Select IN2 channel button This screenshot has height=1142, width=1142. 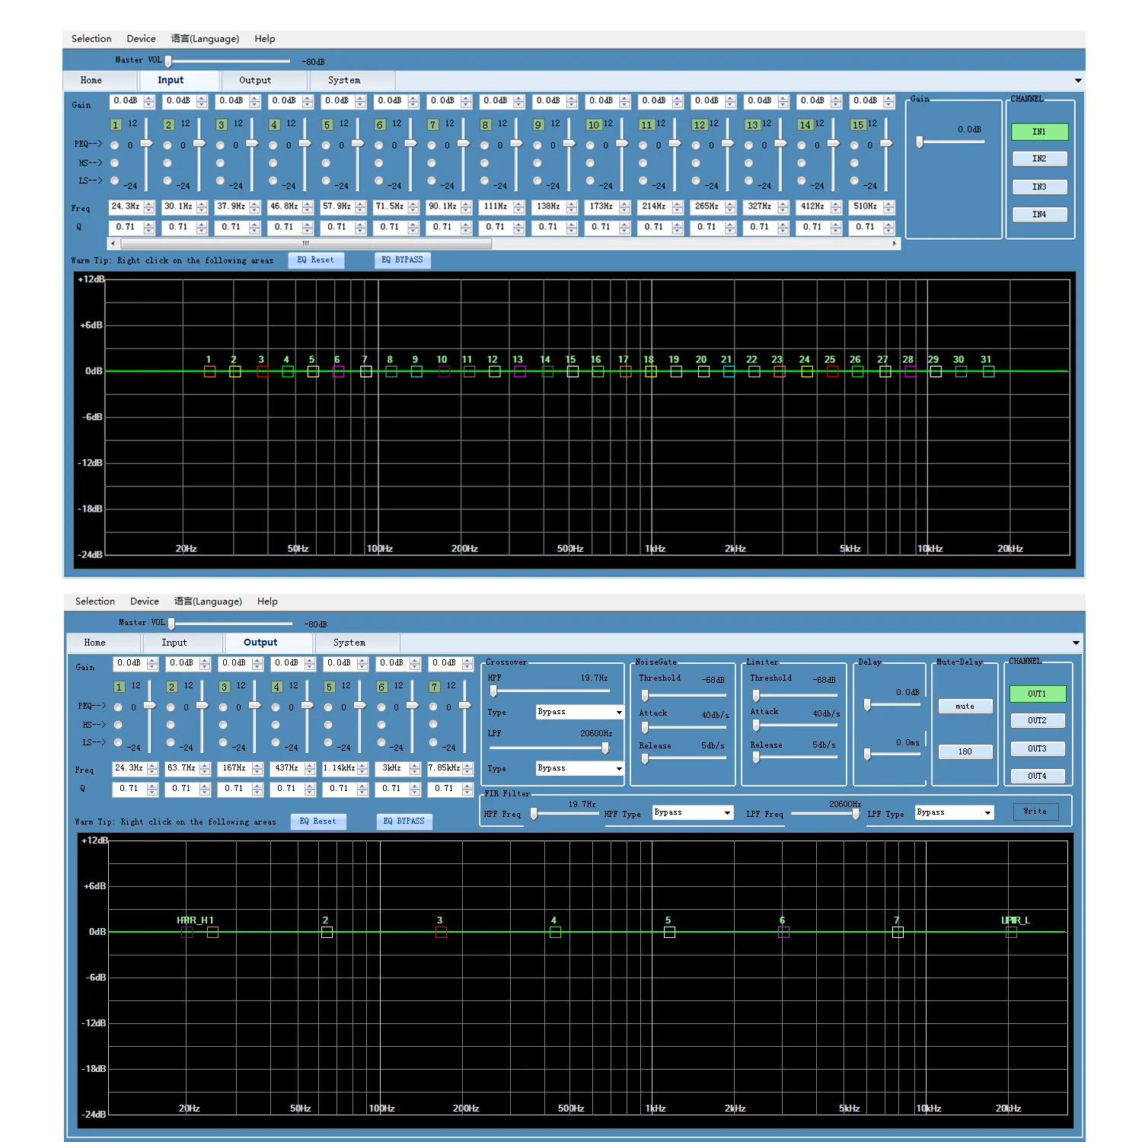1039,159
